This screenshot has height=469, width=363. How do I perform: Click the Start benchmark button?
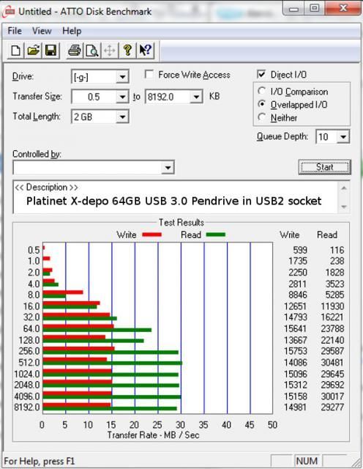coord(325,167)
